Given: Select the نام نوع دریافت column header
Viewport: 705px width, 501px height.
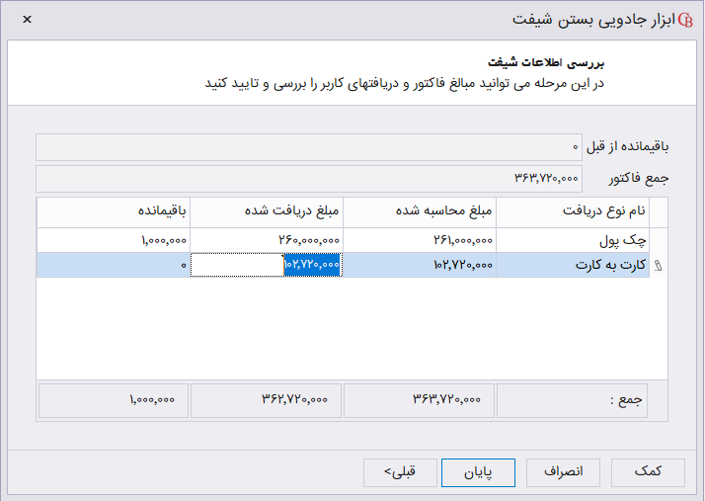Looking at the screenshot, I should 573,211.
